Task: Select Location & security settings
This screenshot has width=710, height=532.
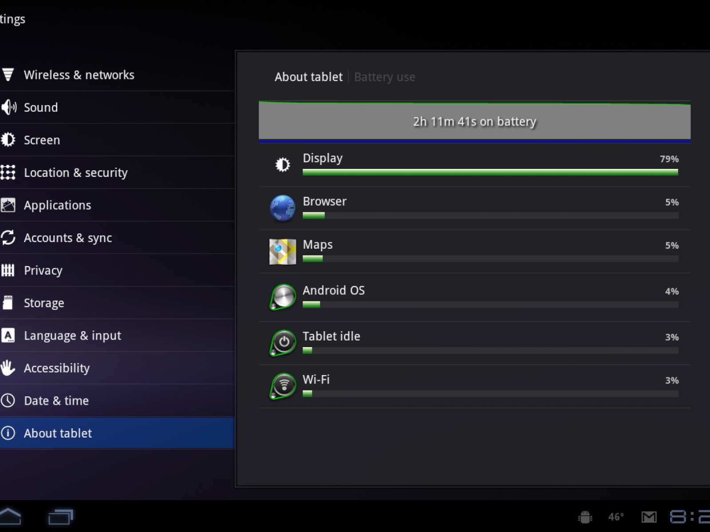Action: click(75, 172)
